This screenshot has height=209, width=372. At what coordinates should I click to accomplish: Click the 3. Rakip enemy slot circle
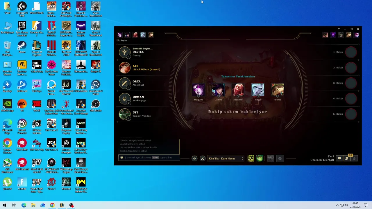coord(351,83)
